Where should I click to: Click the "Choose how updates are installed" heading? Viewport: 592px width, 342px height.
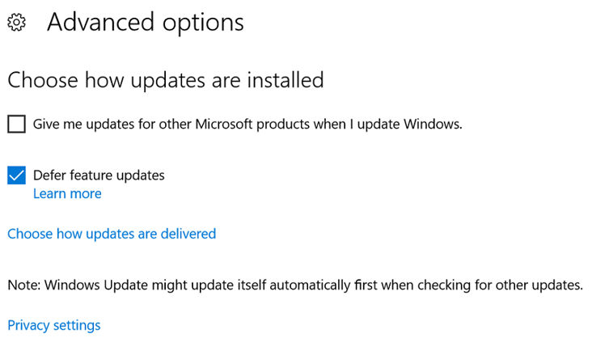tap(166, 80)
